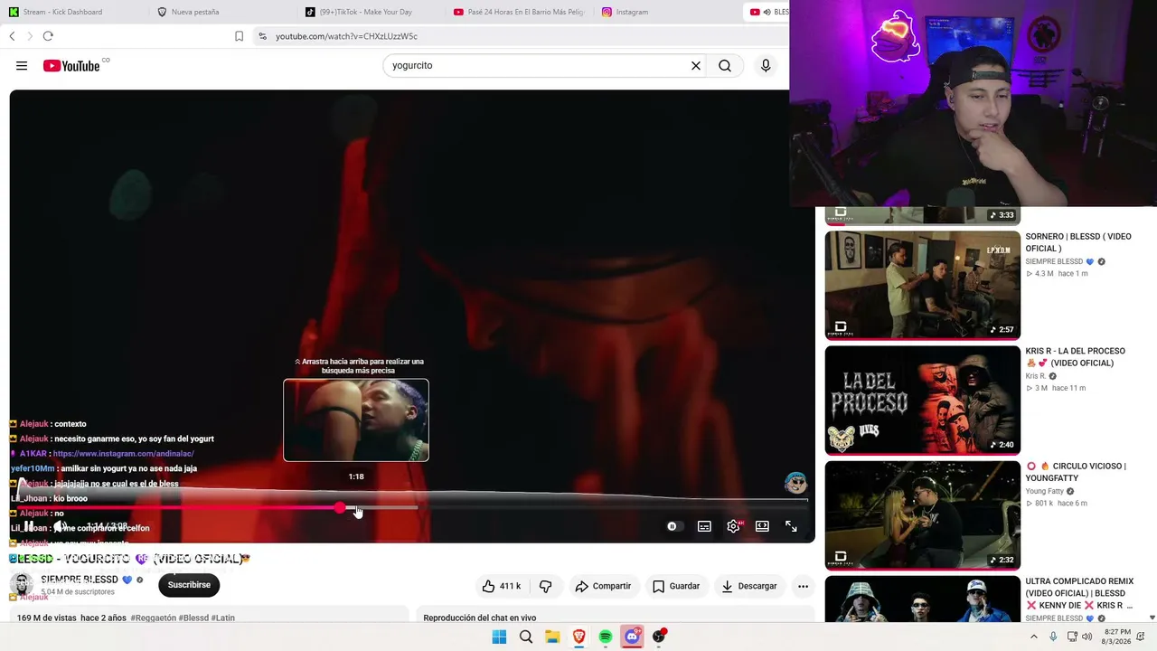Mute the video with the speaker icon
1157x651 pixels.
click(x=60, y=526)
